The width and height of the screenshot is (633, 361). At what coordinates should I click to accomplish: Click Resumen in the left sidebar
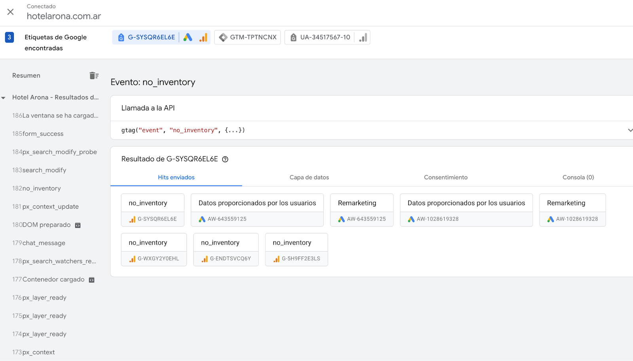[x=26, y=76]
